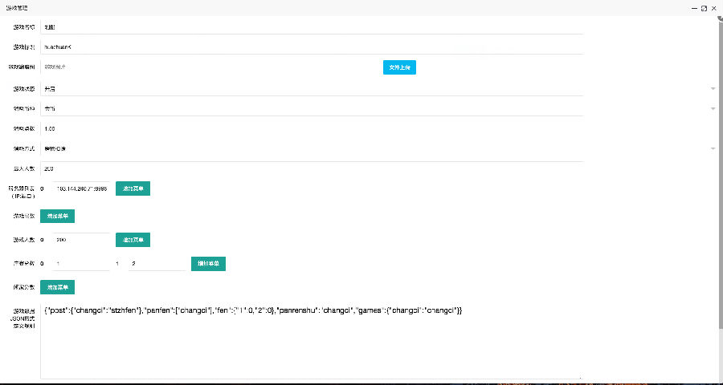Maximize the game management dialog window
Screen dimensions: 723x385
point(704,7)
